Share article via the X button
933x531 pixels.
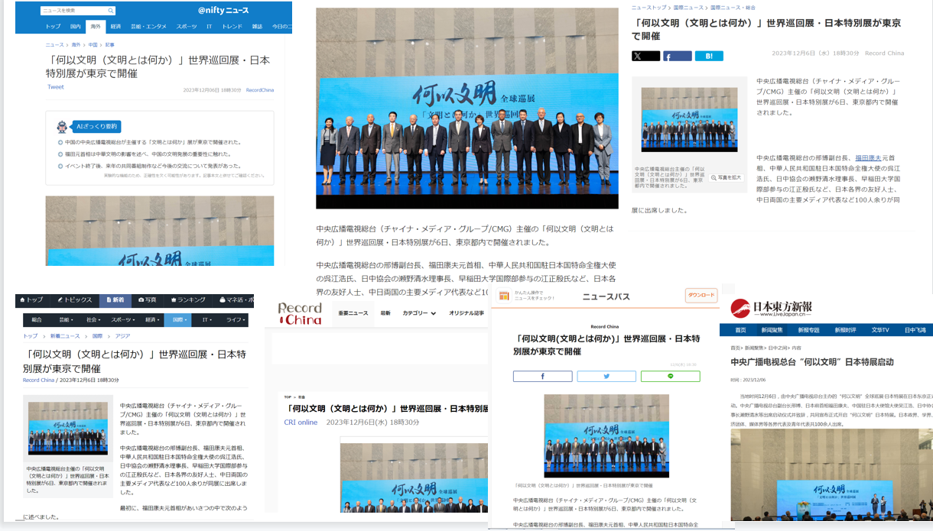click(645, 56)
